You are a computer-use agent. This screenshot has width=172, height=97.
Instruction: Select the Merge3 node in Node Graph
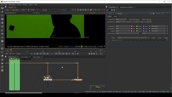point(78,80)
